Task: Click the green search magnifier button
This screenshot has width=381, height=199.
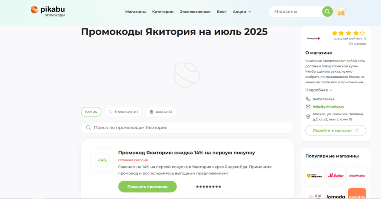Action: (327, 11)
